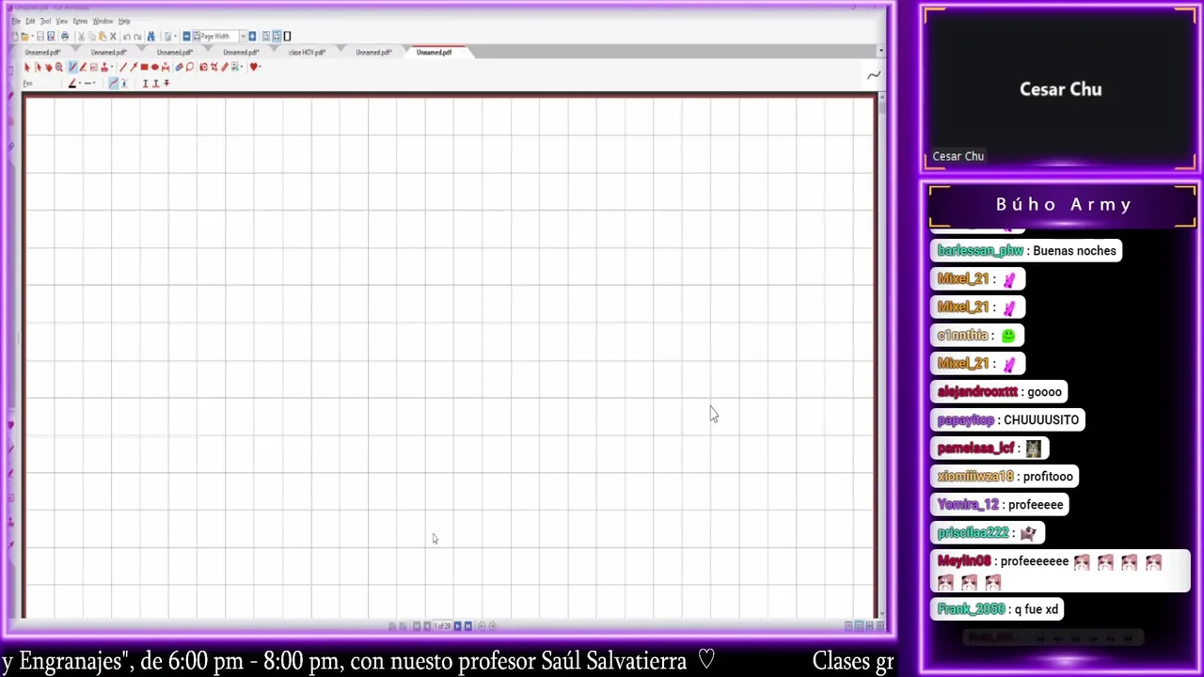Image resolution: width=1204 pixels, height=677 pixels.
Task: Activate the Lasso selection tool
Action: (189, 67)
